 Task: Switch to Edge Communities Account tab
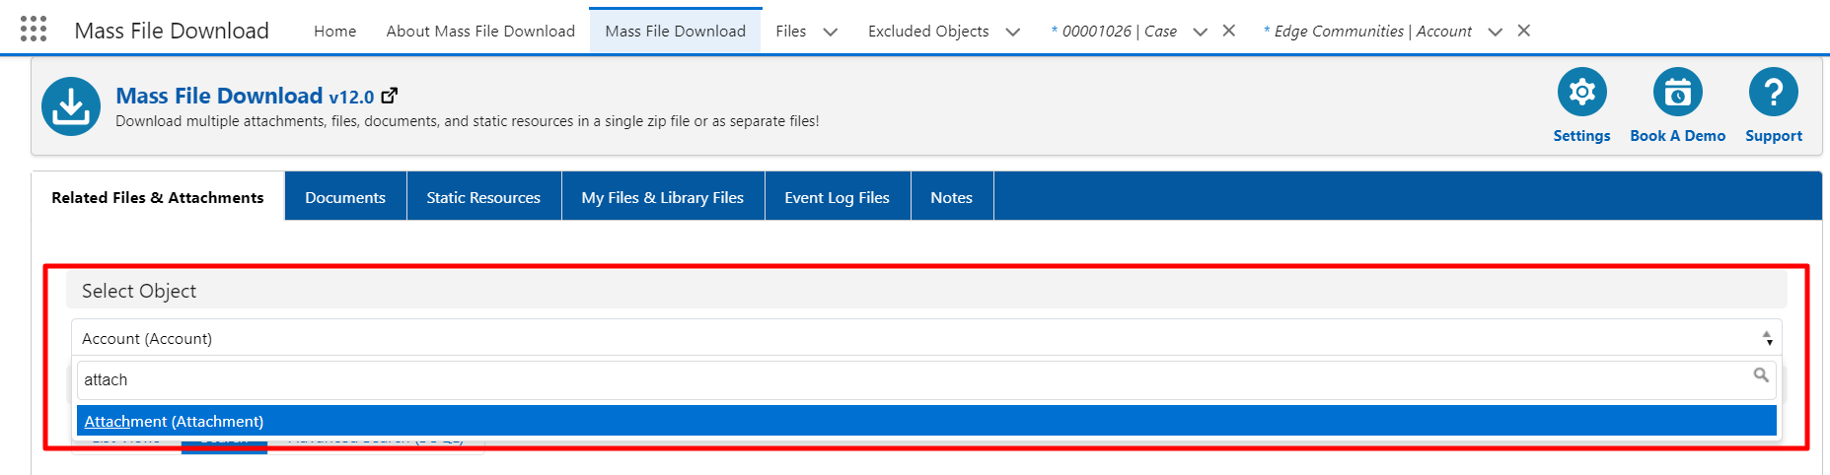(1368, 32)
